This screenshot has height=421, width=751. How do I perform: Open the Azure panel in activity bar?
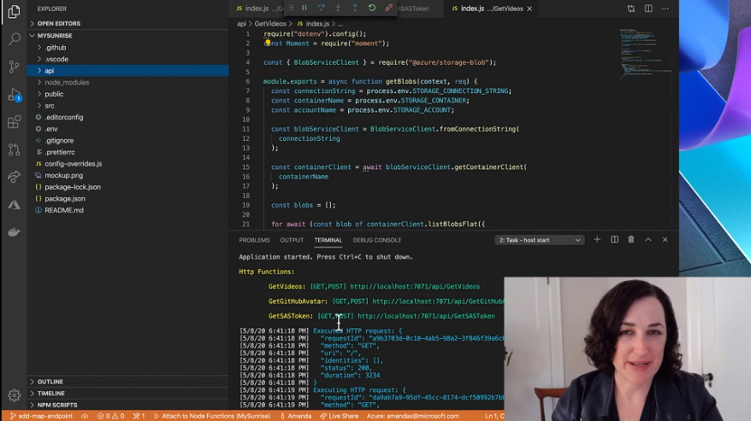[x=14, y=205]
